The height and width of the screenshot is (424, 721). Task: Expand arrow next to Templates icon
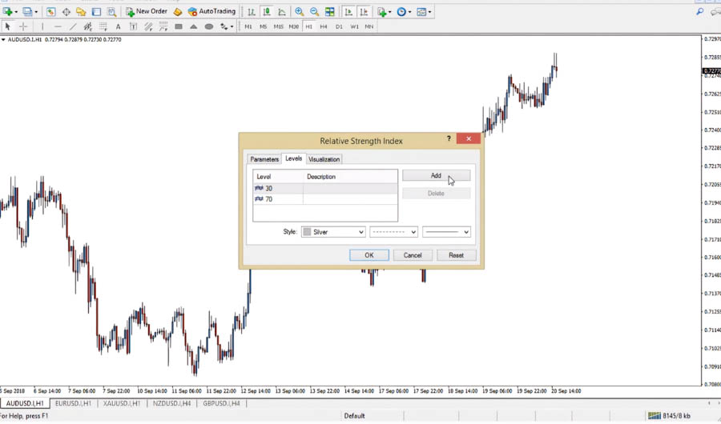(x=429, y=11)
